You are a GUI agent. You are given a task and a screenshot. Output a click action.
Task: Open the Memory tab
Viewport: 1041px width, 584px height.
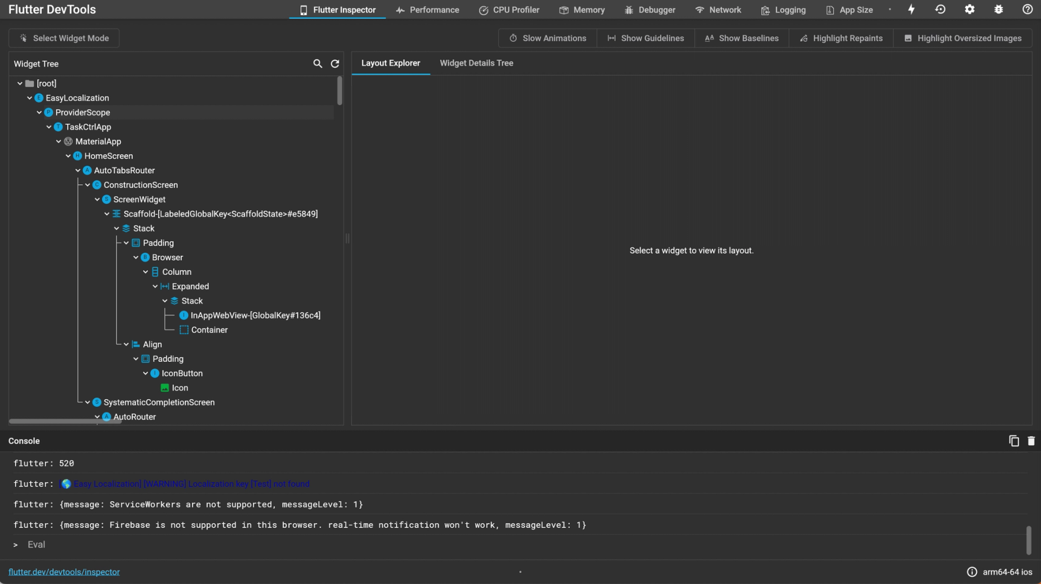point(582,10)
